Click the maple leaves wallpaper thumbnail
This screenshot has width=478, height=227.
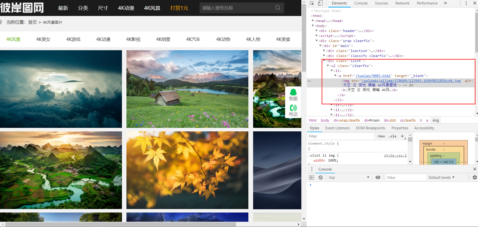pyautogui.click(x=187, y=170)
